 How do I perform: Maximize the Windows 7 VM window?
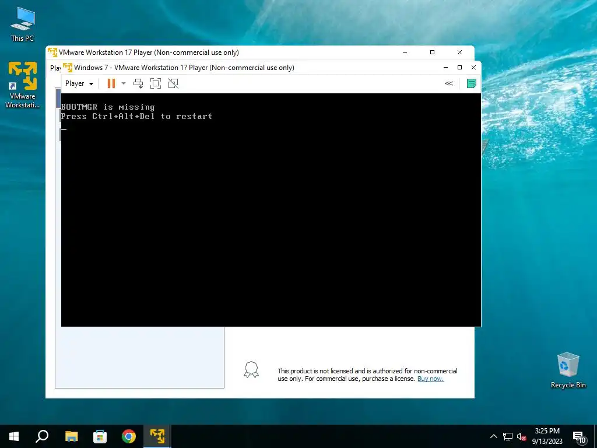tap(459, 68)
